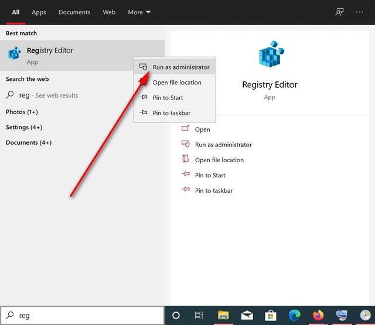This screenshot has height=325, width=375.
Task: Select the Web search tab
Action: (x=109, y=12)
